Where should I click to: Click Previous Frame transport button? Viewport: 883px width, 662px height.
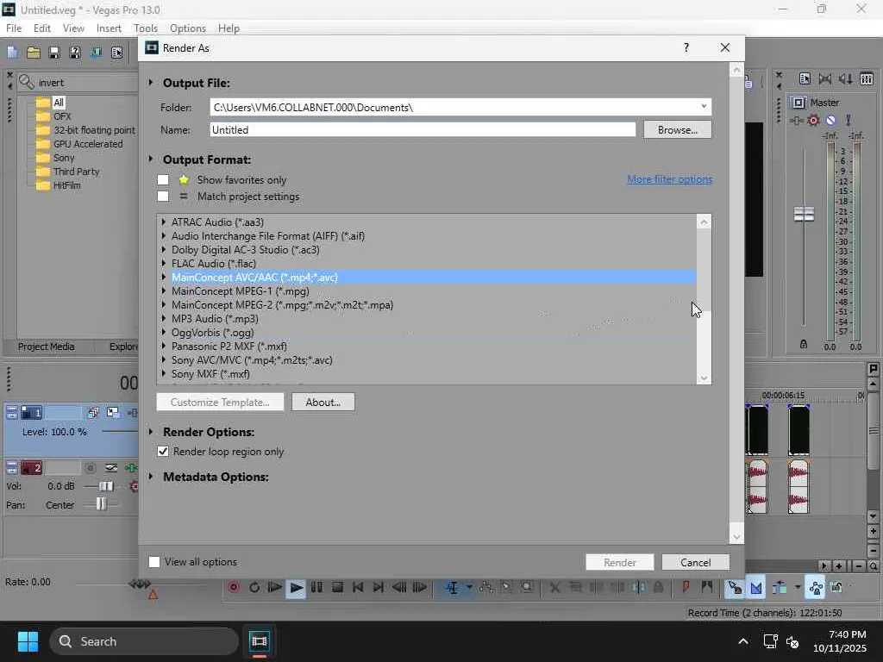399,588
